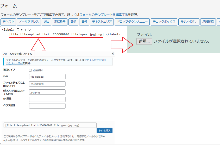Toggle the 必須項目 checkbox
The width and height of the screenshot is (220, 145).
(30, 70)
